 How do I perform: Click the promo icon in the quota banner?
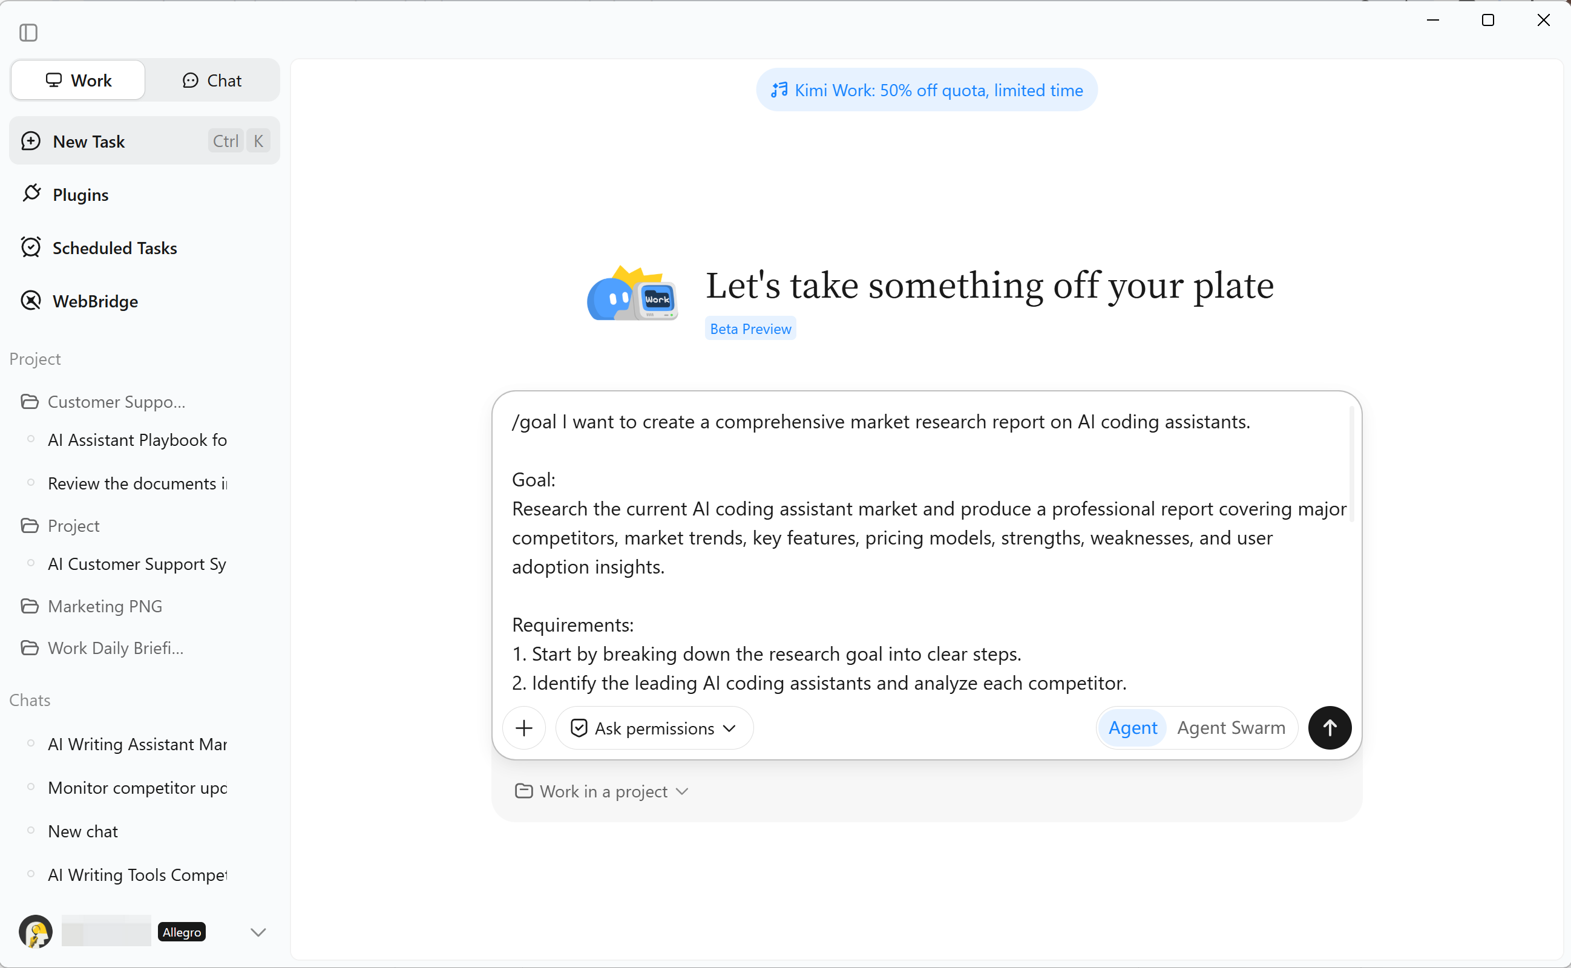coord(779,90)
